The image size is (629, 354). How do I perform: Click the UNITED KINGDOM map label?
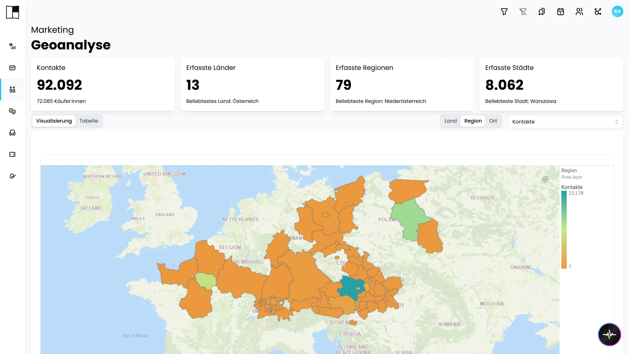164,174
